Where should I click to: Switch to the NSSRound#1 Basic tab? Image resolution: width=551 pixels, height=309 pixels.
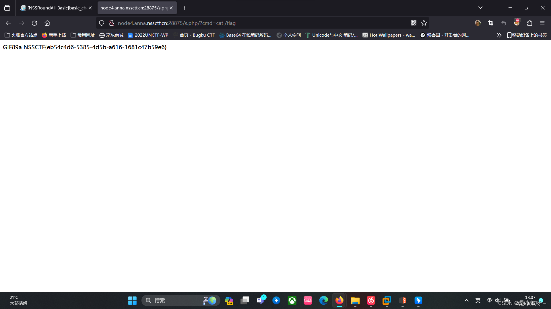pyautogui.click(x=55, y=8)
